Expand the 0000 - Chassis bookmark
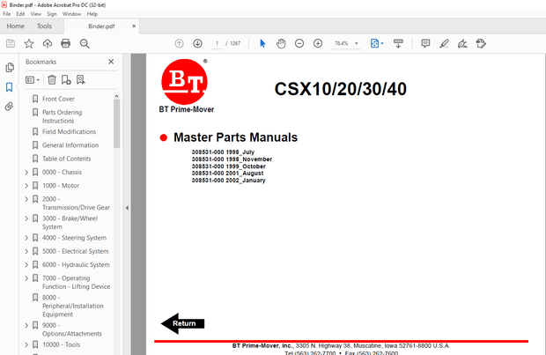The width and height of the screenshot is (546, 355). click(26, 172)
